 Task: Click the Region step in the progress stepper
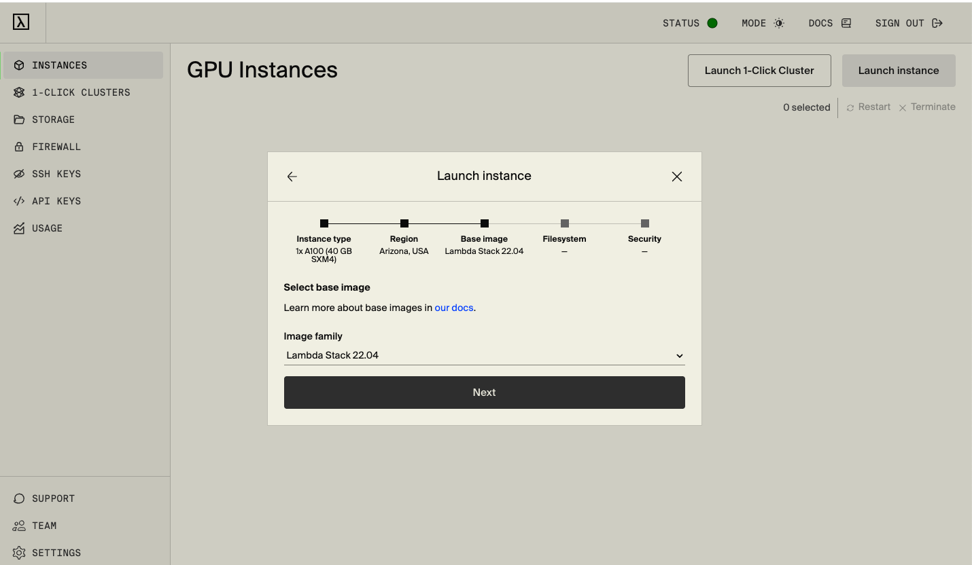click(x=404, y=223)
